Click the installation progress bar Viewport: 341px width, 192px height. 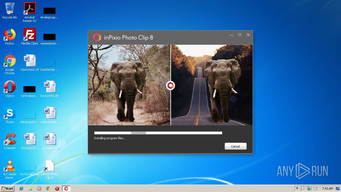tap(158, 133)
